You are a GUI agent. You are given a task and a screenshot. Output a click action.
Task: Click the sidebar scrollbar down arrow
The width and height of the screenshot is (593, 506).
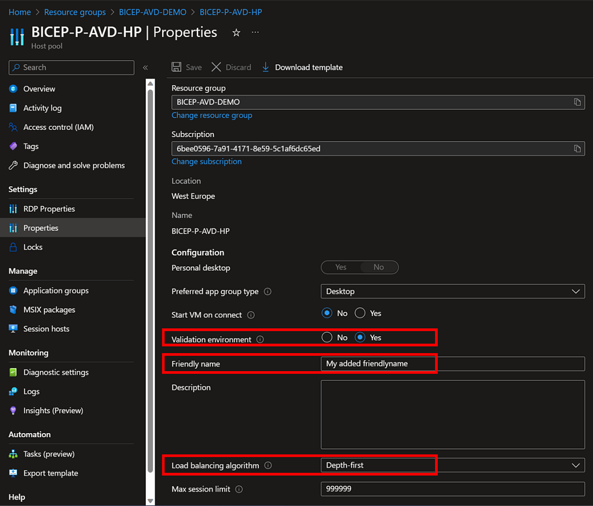pyautogui.click(x=150, y=501)
